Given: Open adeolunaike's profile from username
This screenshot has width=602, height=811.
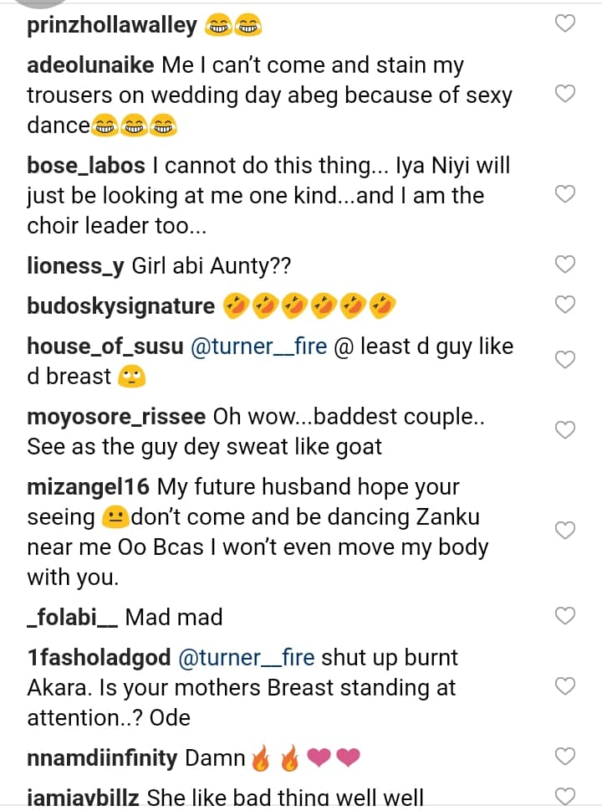Looking at the screenshot, I should [91, 65].
